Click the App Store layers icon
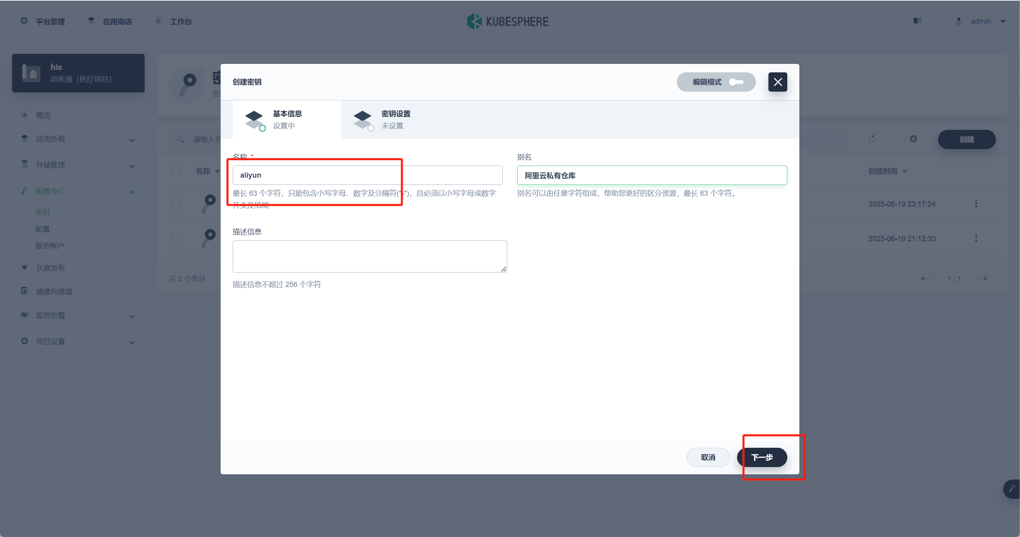Image resolution: width=1020 pixels, height=537 pixels. click(91, 20)
